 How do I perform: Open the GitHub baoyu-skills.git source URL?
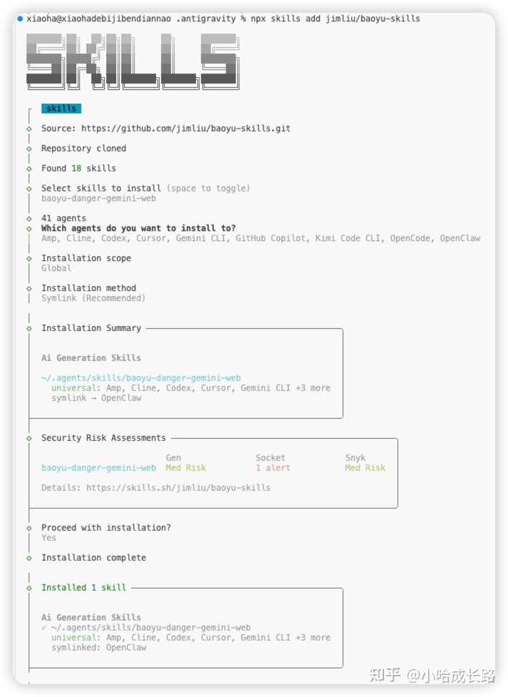[x=185, y=128]
